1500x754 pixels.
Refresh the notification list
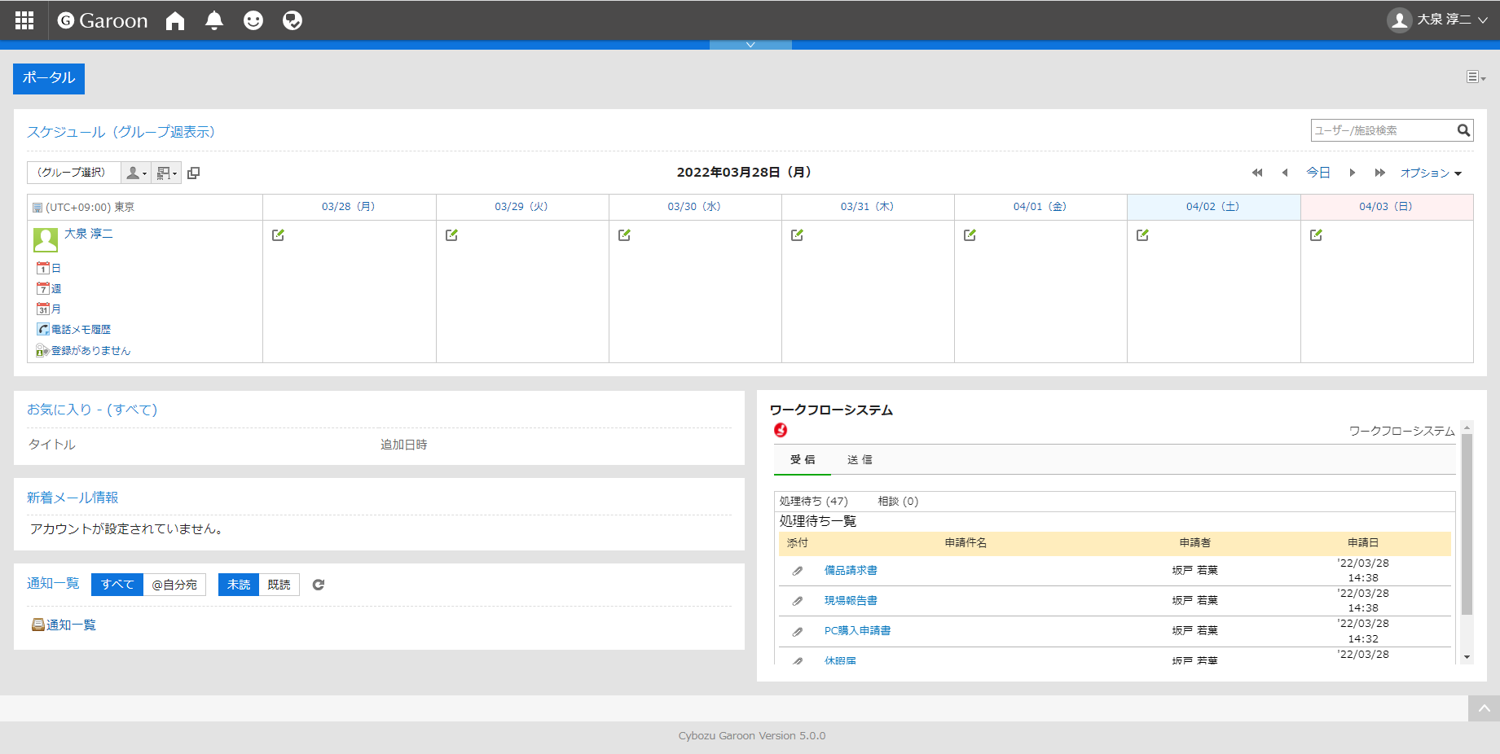[319, 585]
